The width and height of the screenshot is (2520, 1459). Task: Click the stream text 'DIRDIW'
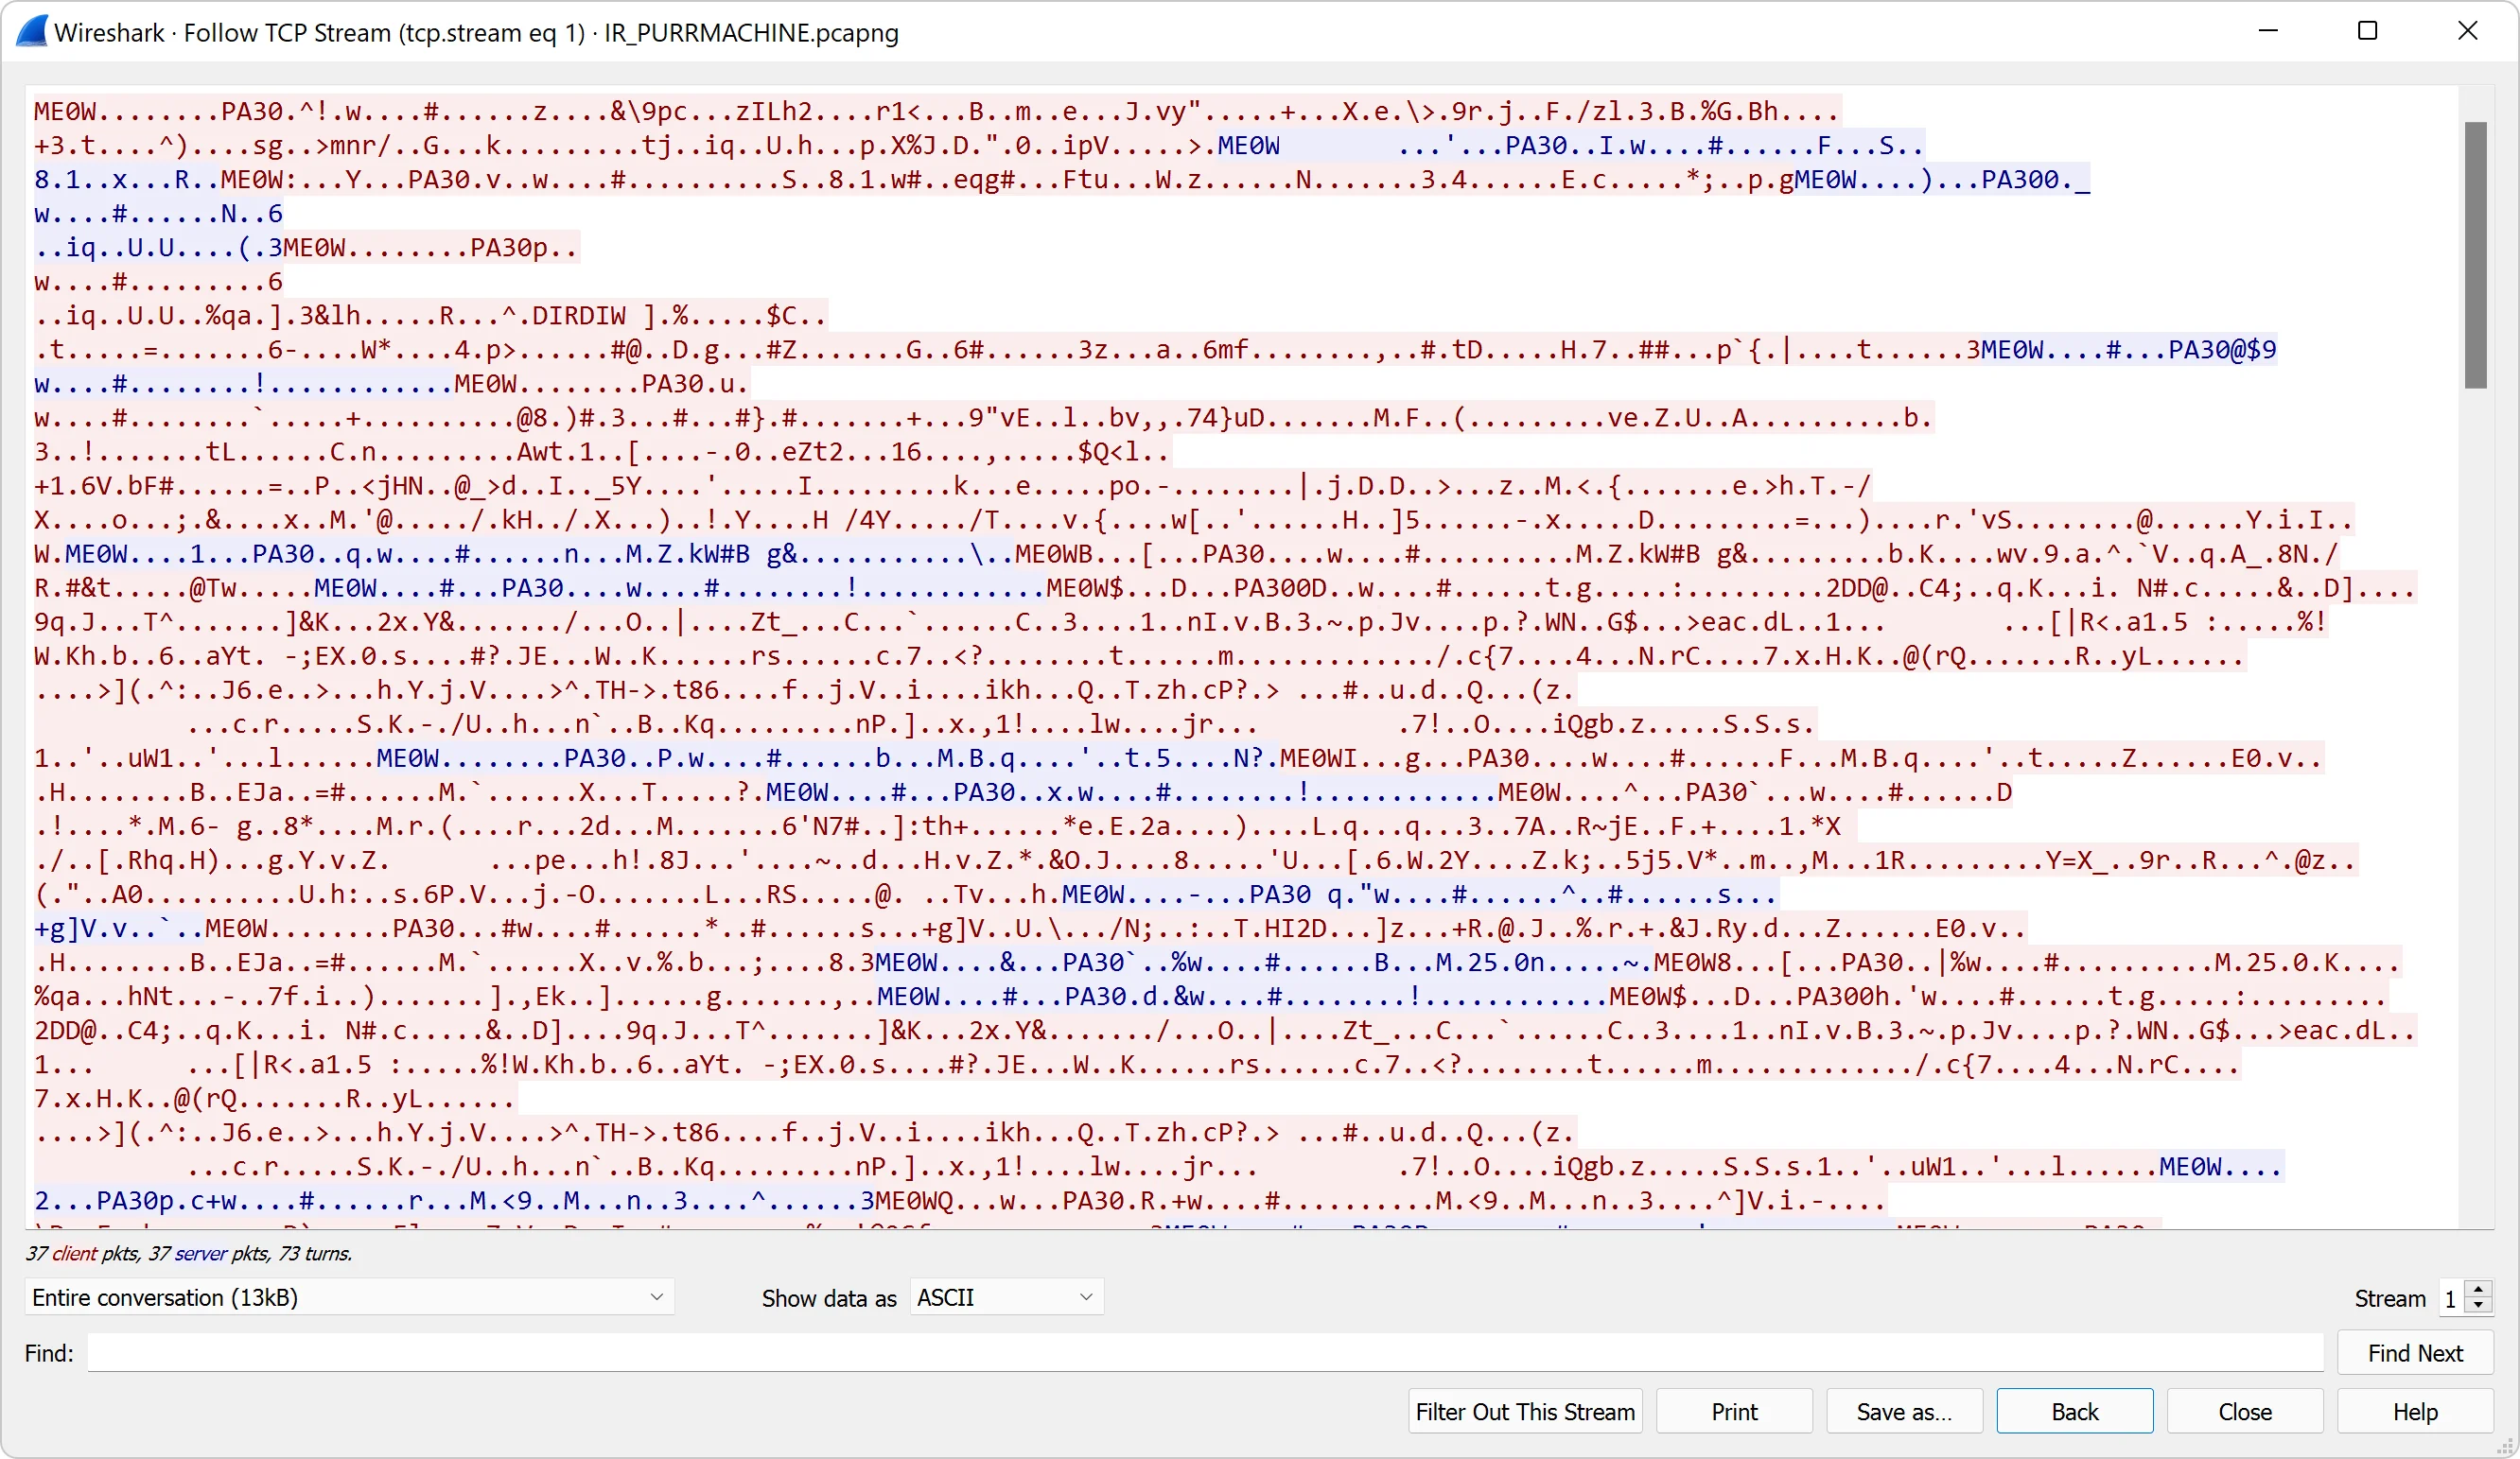tap(579, 316)
